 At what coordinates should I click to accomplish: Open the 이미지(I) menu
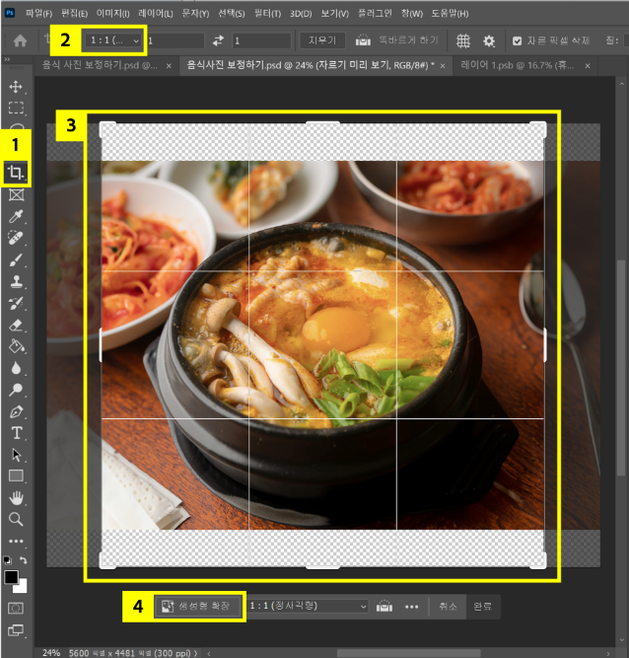(112, 14)
